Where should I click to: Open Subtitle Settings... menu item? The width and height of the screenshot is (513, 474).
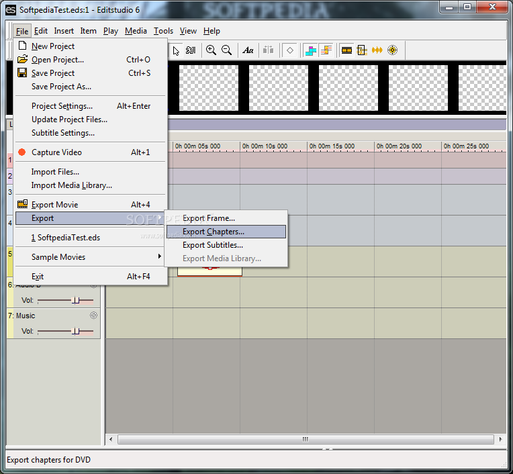coord(90,133)
